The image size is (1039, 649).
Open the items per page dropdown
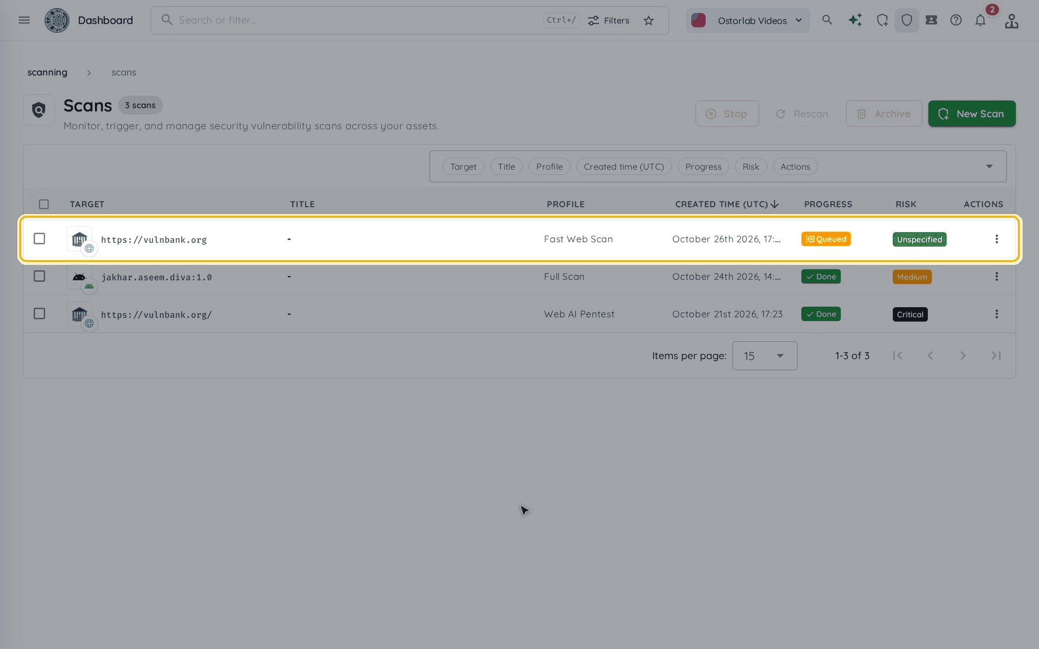(x=765, y=355)
